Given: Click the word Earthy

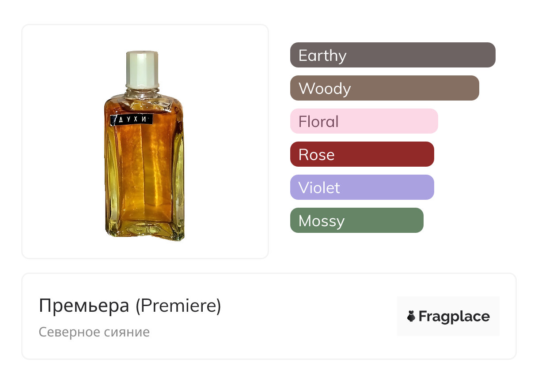Looking at the screenshot, I should [322, 56].
